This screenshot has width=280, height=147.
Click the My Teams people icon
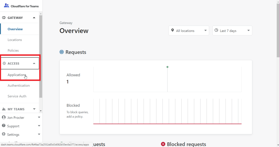pyautogui.click(x=4, y=109)
